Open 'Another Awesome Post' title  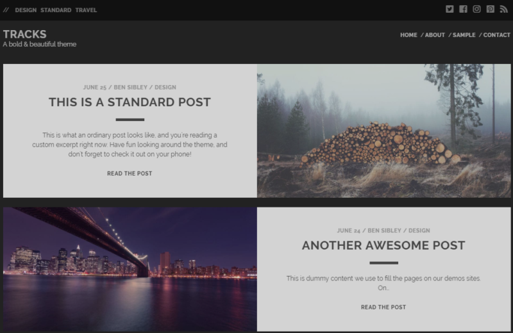click(x=383, y=245)
